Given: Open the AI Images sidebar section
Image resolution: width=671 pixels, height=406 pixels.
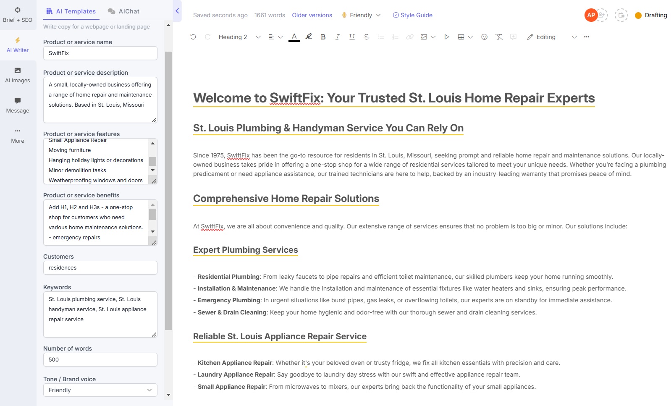Looking at the screenshot, I should coord(18,75).
